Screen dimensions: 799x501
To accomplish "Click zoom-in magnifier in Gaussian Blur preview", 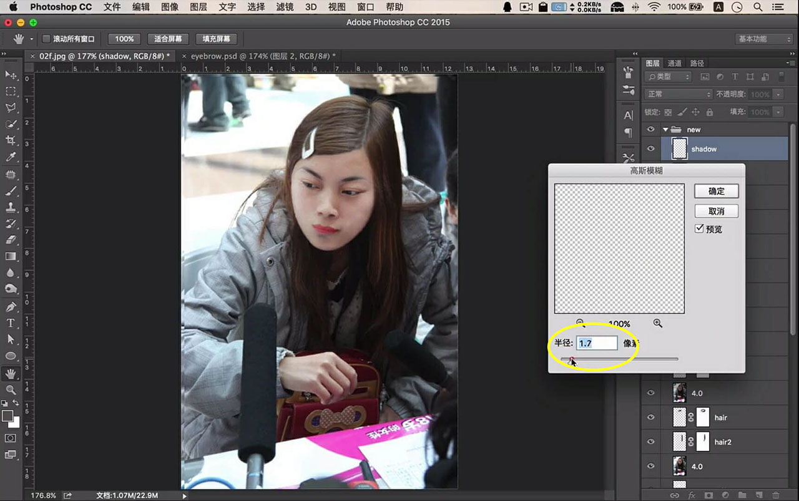I will click(x=657, y=323).
